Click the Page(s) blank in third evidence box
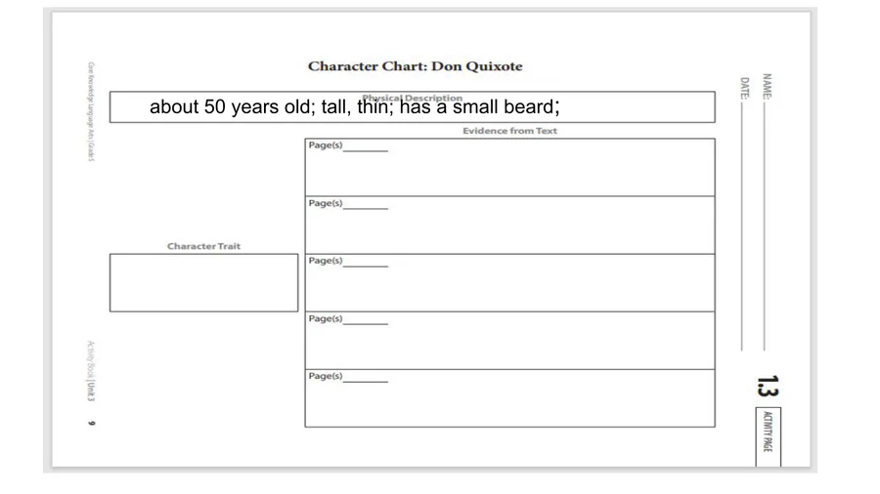The height and width of the screenshot is (494, 880). [365, 262]
